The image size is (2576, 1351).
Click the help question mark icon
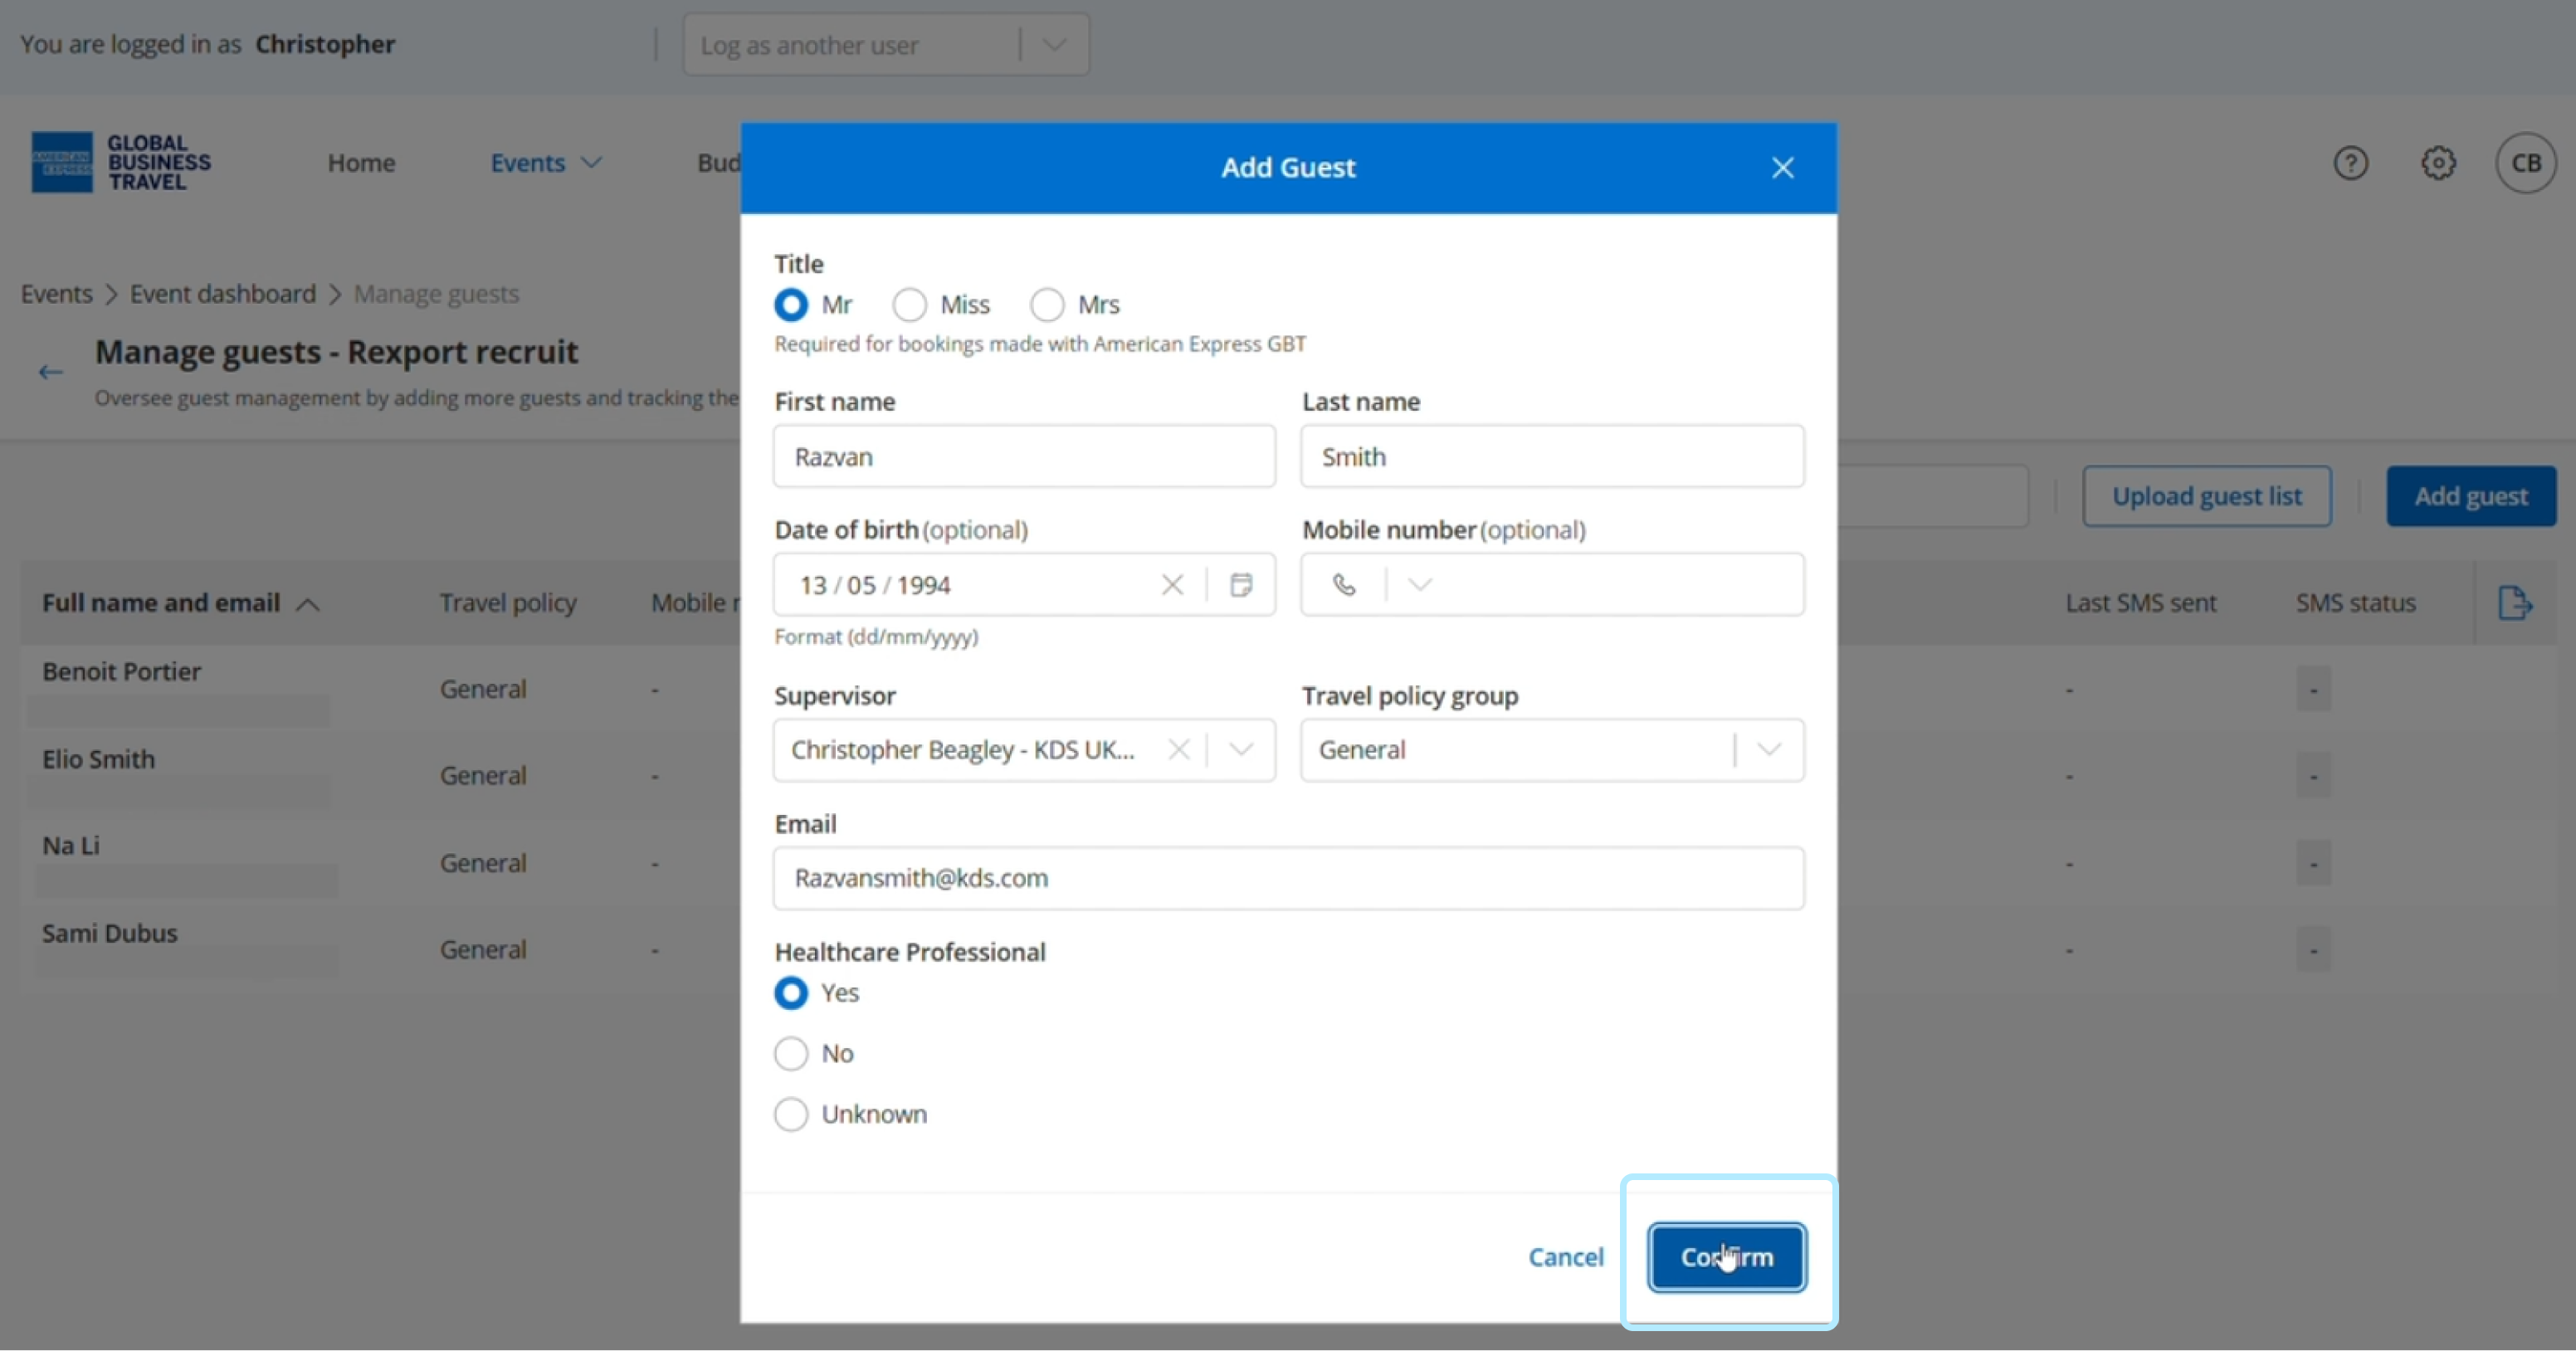[2350, 163]
